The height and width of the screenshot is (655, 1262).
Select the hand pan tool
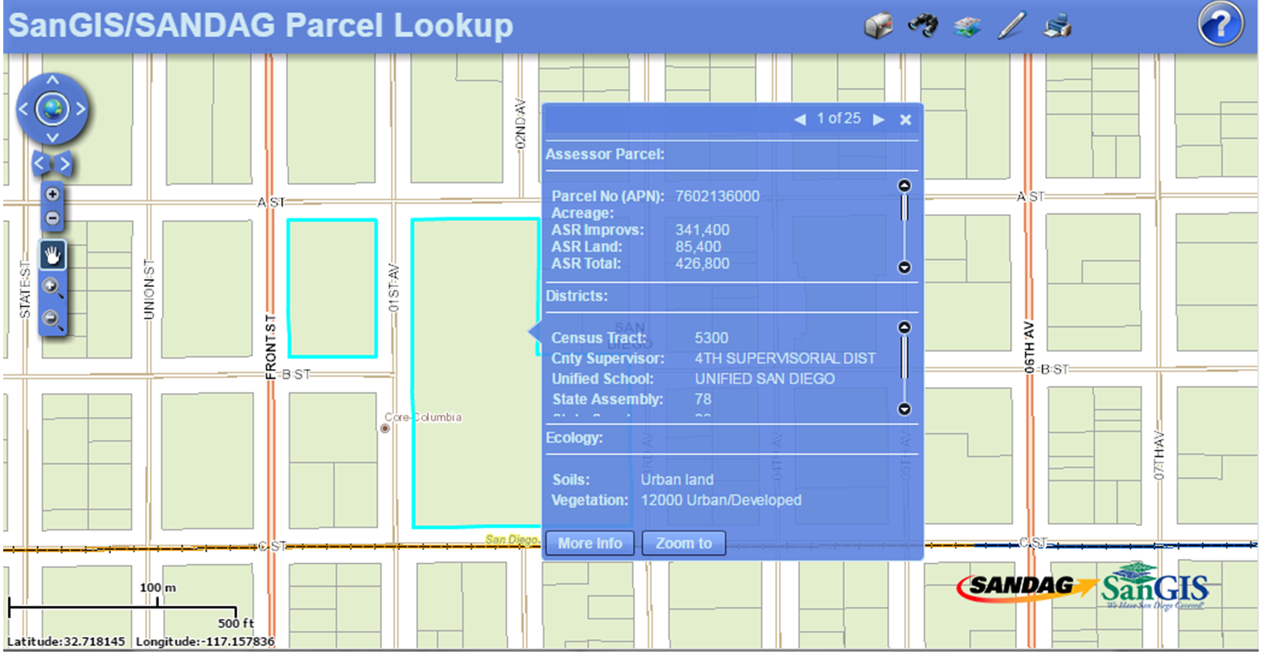[x=53, y=255]
